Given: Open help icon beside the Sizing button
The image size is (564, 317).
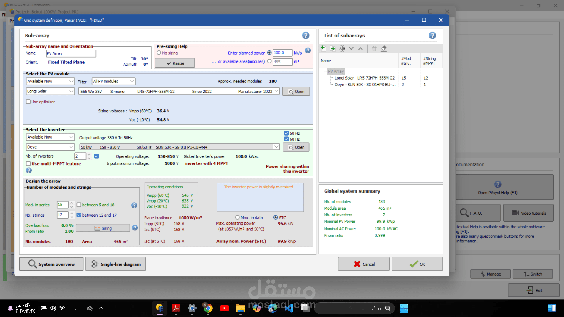Looking at the screenshot, I should point(135,228).
